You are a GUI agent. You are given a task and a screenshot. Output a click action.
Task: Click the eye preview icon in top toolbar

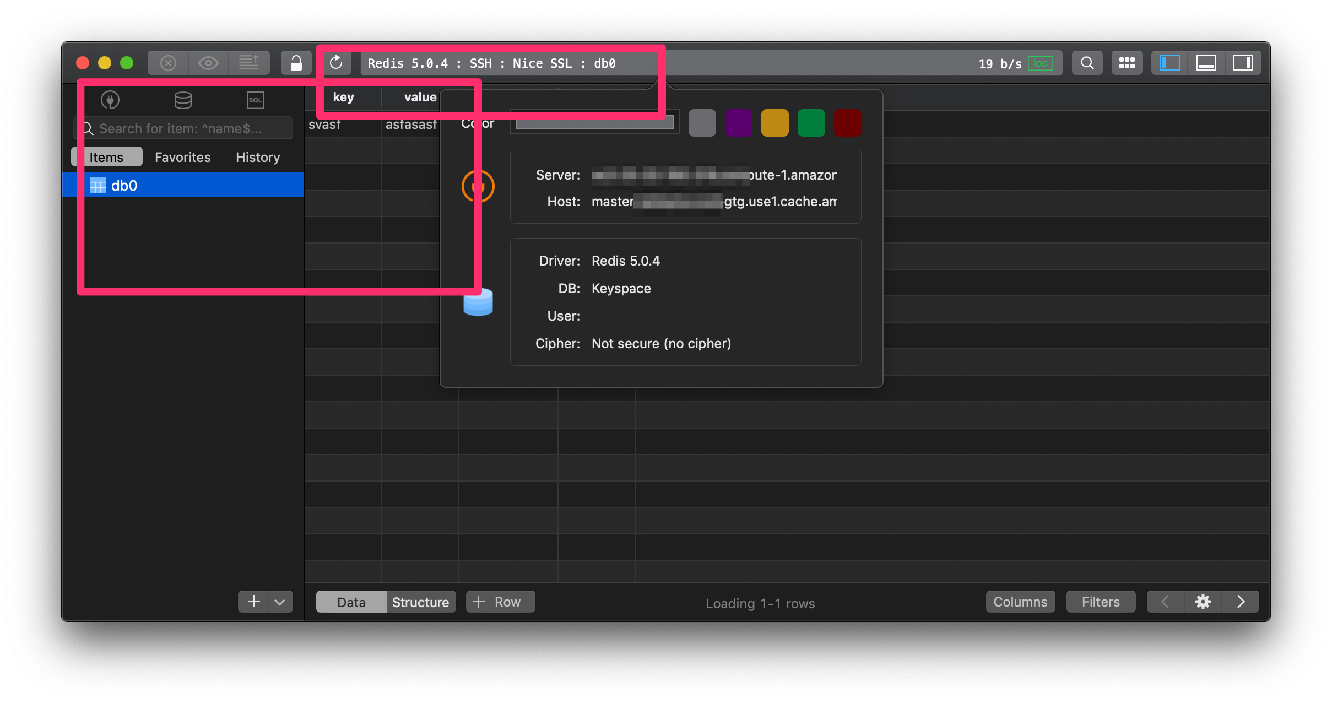point(208,62)
